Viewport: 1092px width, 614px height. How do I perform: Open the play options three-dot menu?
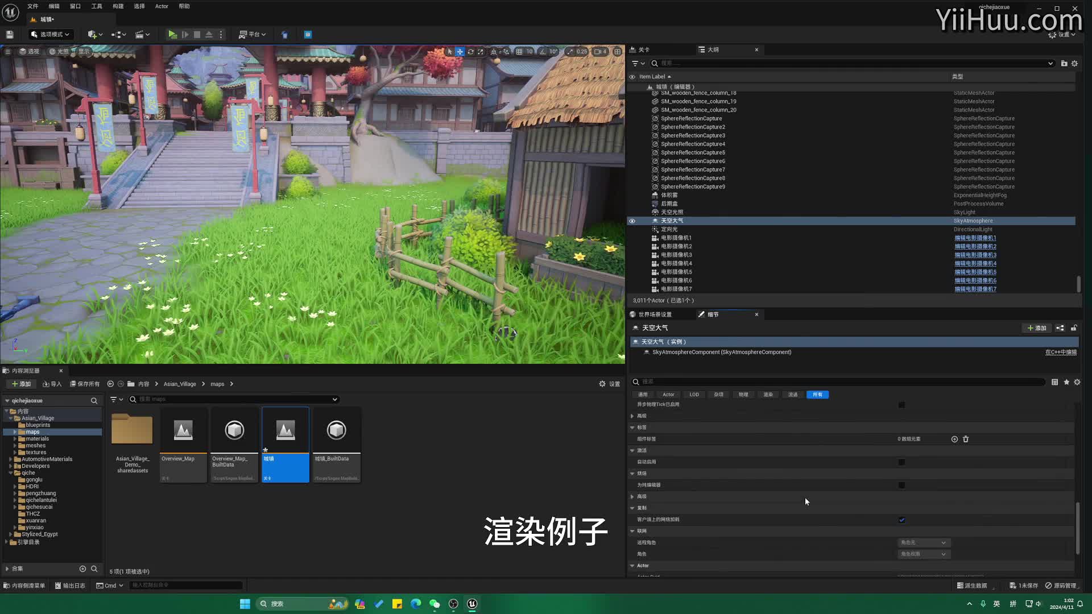point(221,35)
